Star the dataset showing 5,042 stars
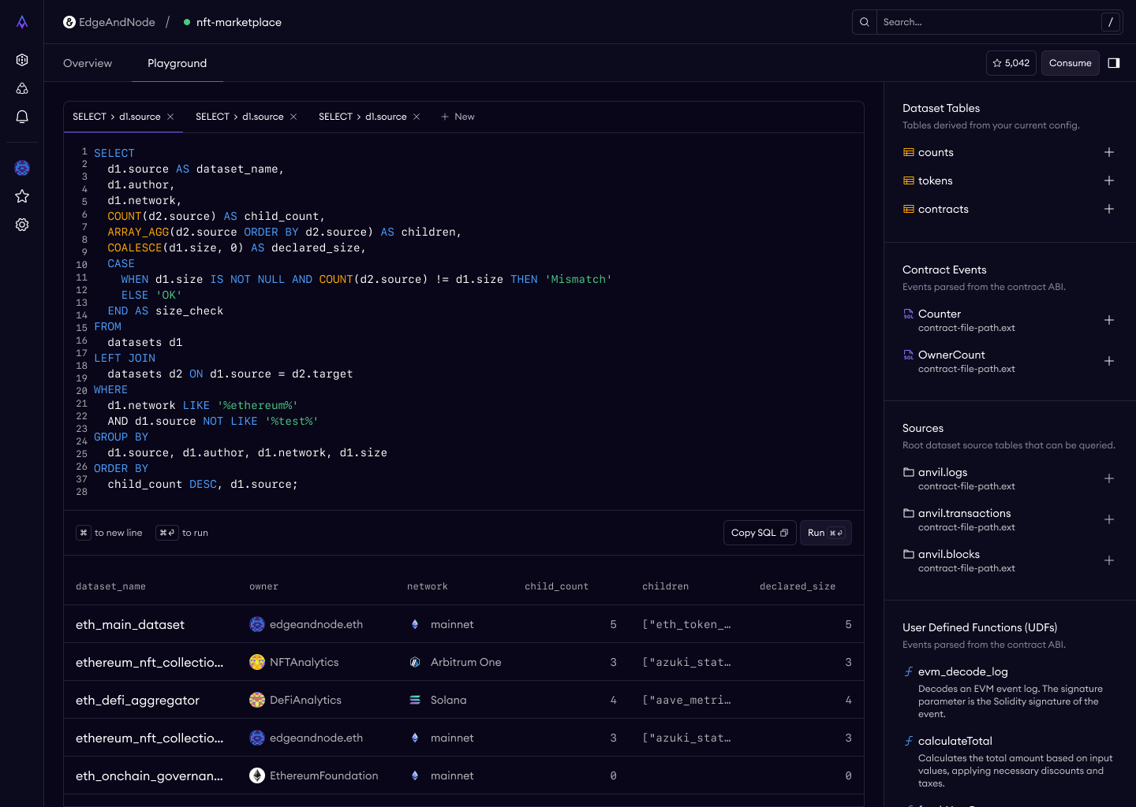The height and width of the screenshot is (807, 1136). (1011, 63)
